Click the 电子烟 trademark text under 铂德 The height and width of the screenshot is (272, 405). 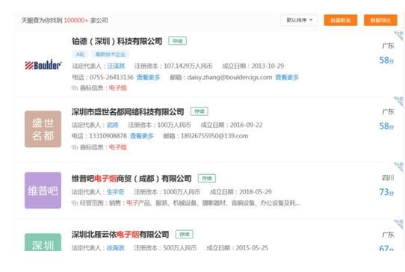118,88
